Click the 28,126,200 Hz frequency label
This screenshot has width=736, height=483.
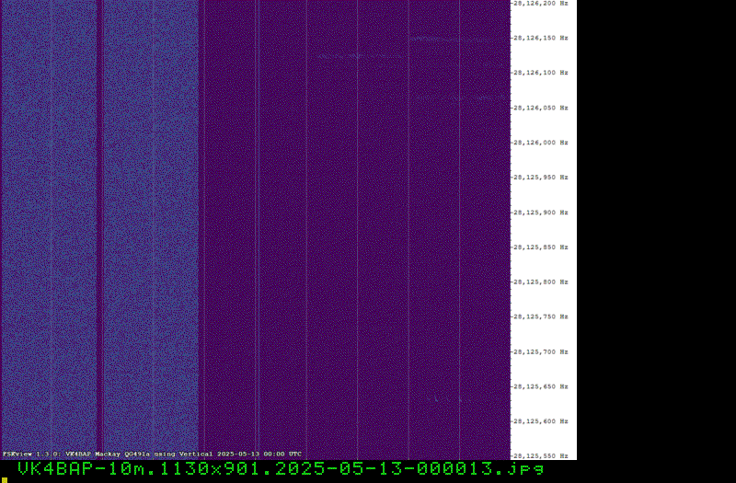(541, 4)
